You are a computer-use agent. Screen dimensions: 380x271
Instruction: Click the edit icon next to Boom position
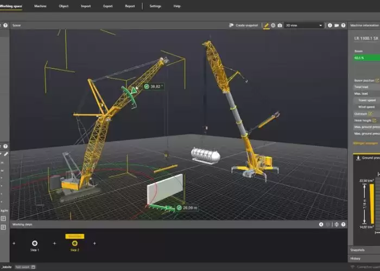377,80
